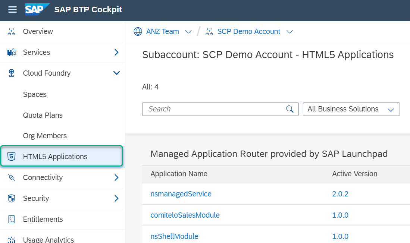
Task: Select Quota Plans in sidebar
Action: click(x=43, y=115)
